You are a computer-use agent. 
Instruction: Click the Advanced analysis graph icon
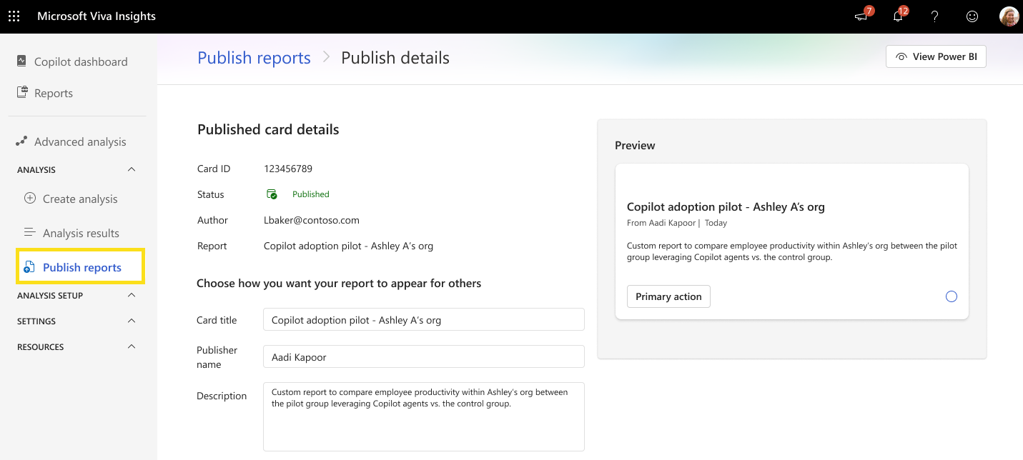[21, 141]
